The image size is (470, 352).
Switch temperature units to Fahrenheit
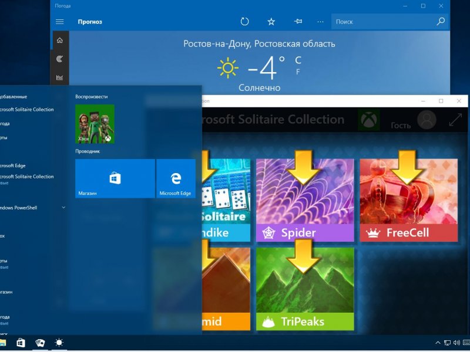[x=298, y=72]
